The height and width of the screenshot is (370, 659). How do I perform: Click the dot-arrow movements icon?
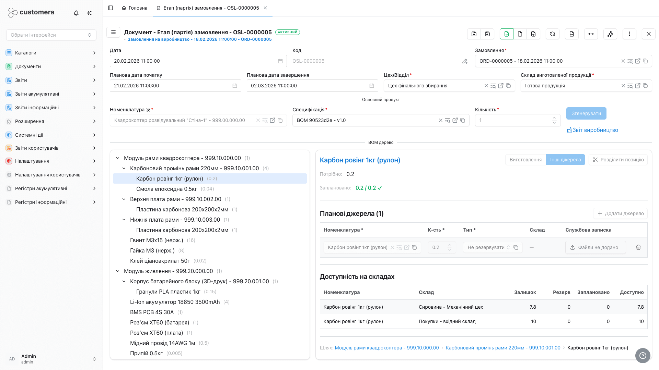click(x=591, y=34)
